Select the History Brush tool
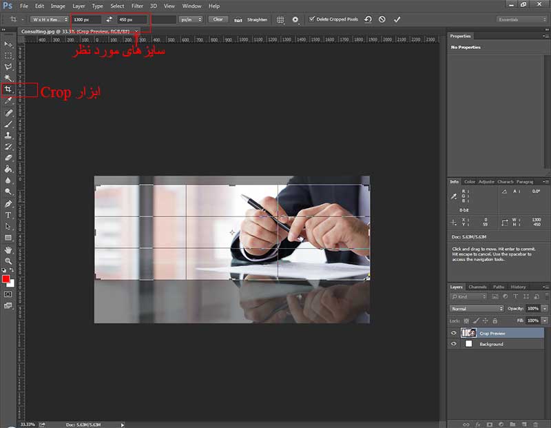The height and width of the screenshot is (428, 551). [8, 146]
